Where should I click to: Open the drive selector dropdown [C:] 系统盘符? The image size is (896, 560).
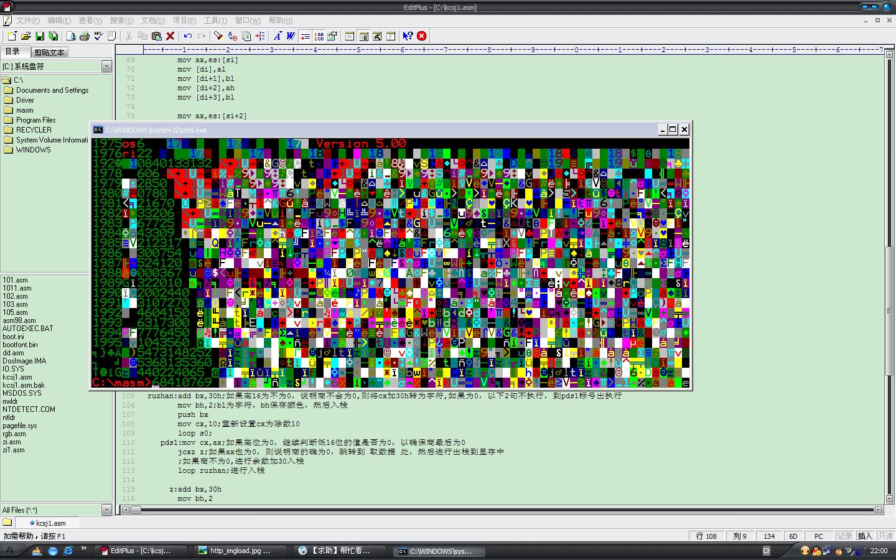[106, 66]
